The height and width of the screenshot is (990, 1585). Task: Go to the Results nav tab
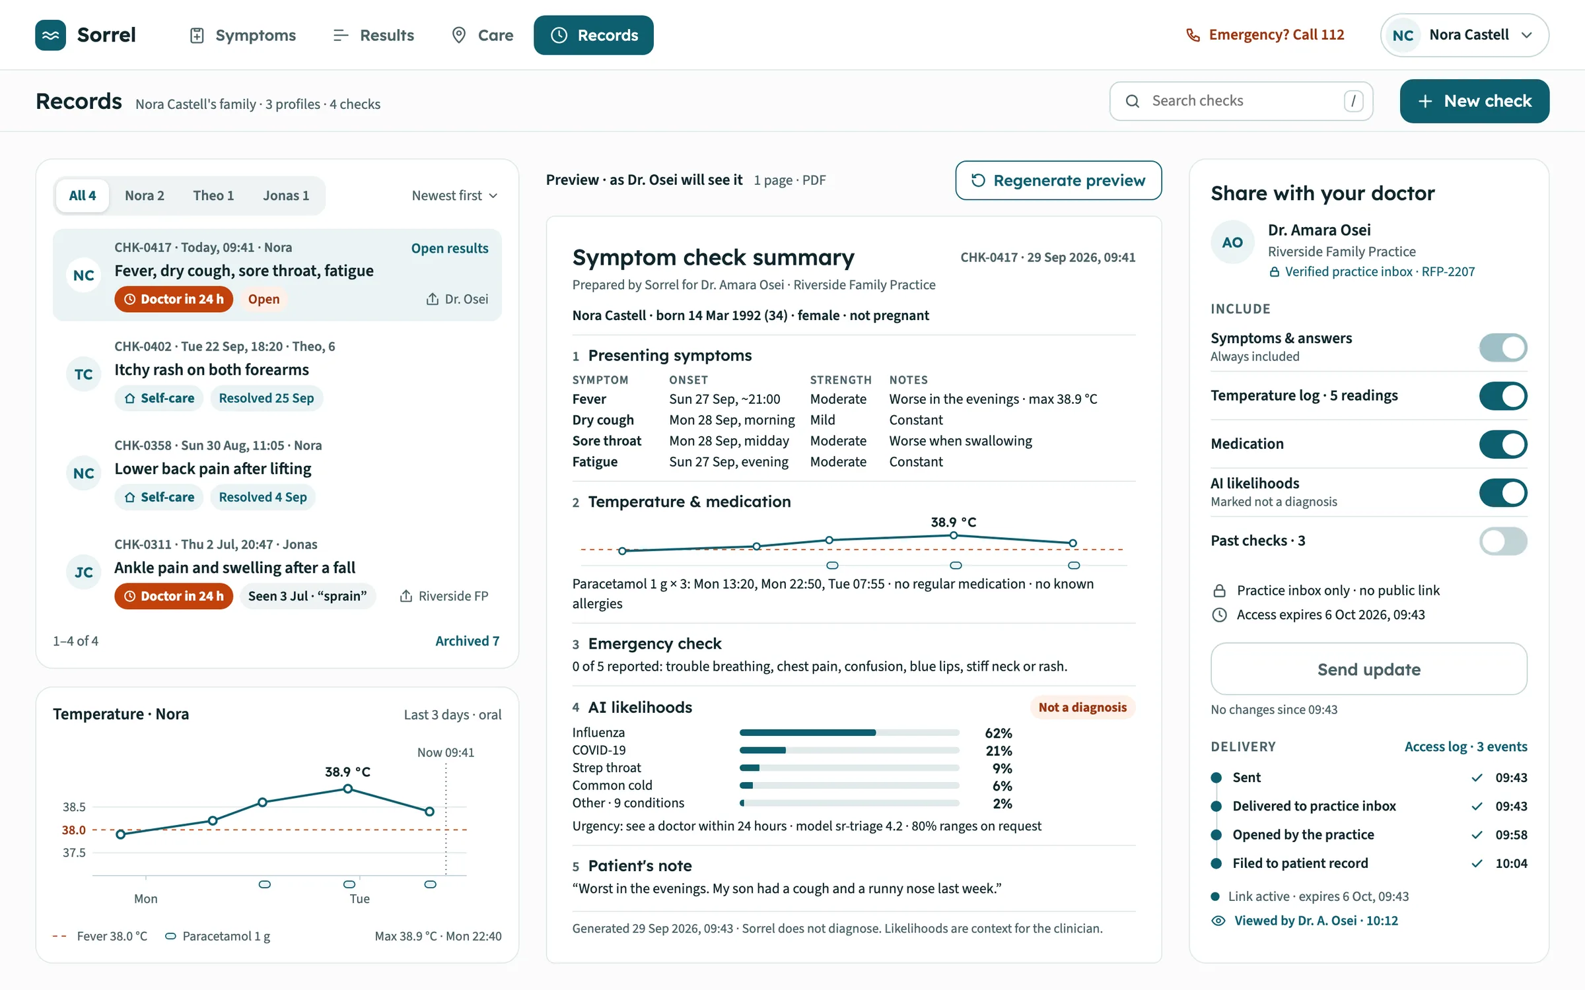point(374,35)
